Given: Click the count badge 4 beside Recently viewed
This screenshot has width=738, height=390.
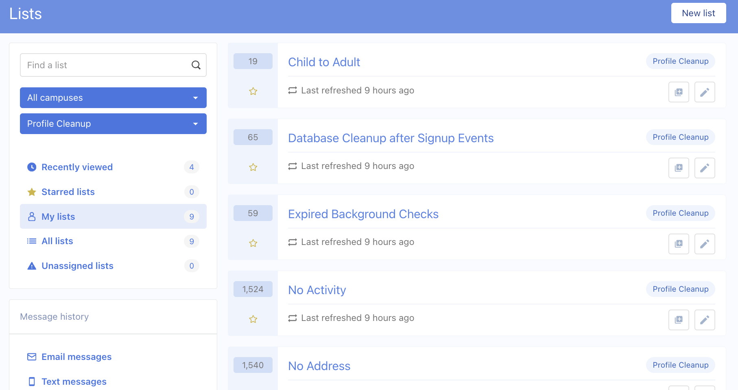Looking at the screenshot, I should pos(192,167).
